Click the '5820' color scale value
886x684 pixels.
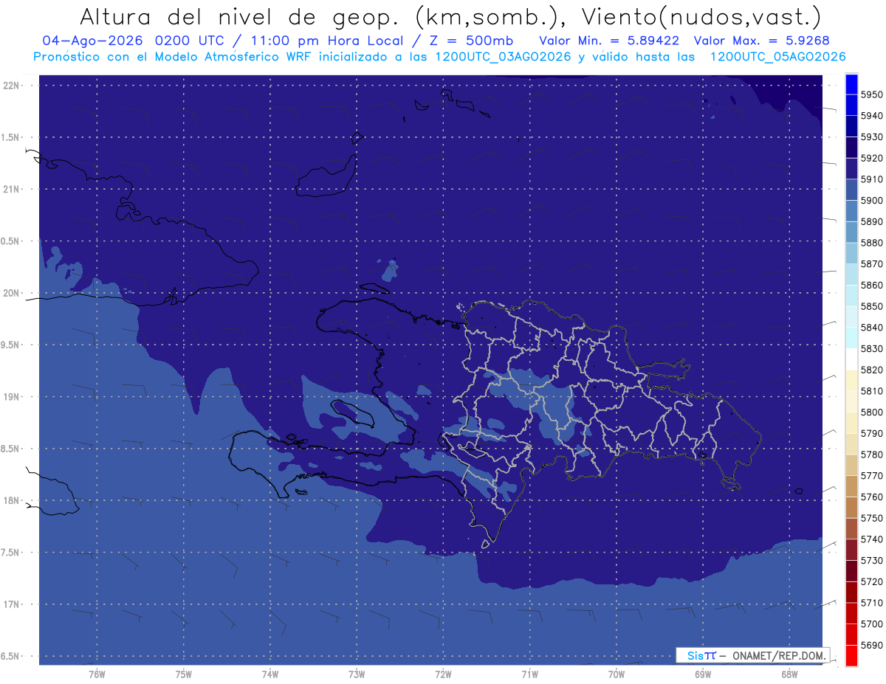[x=872, y=370]
